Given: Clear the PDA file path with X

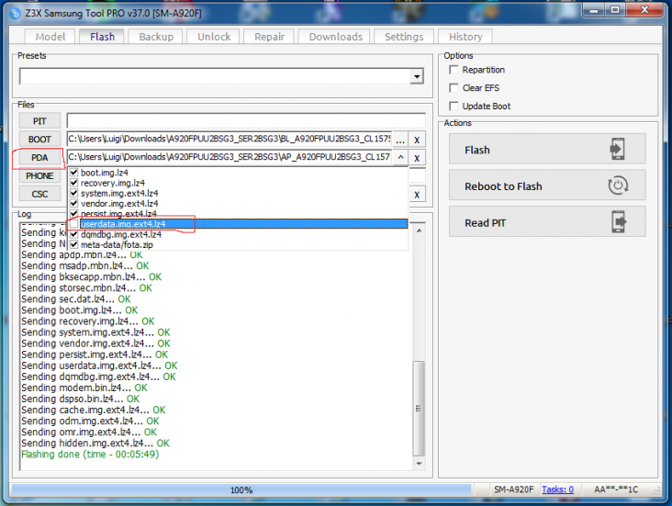Looking at the screenshot, I should click(417, 158).
